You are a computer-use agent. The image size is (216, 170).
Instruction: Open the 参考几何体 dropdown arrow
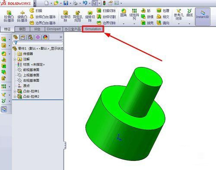tap(179, 23)
